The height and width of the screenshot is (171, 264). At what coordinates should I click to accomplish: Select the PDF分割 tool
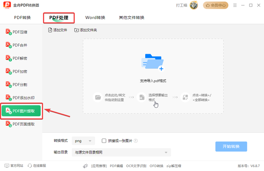(x=17, y=85)
